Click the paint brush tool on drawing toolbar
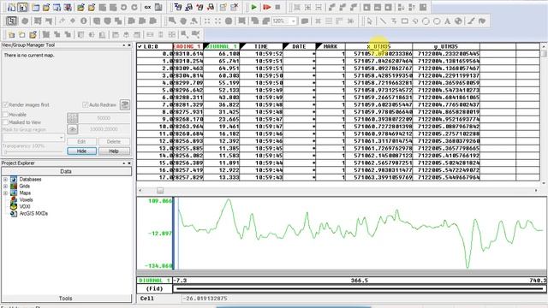This screenshot has height=308, width=548. (x=471, y=21)
